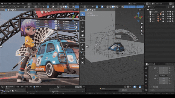Click the Add menu in node editor header
This screenshot has height=98, width=175.
pos(27,87)
